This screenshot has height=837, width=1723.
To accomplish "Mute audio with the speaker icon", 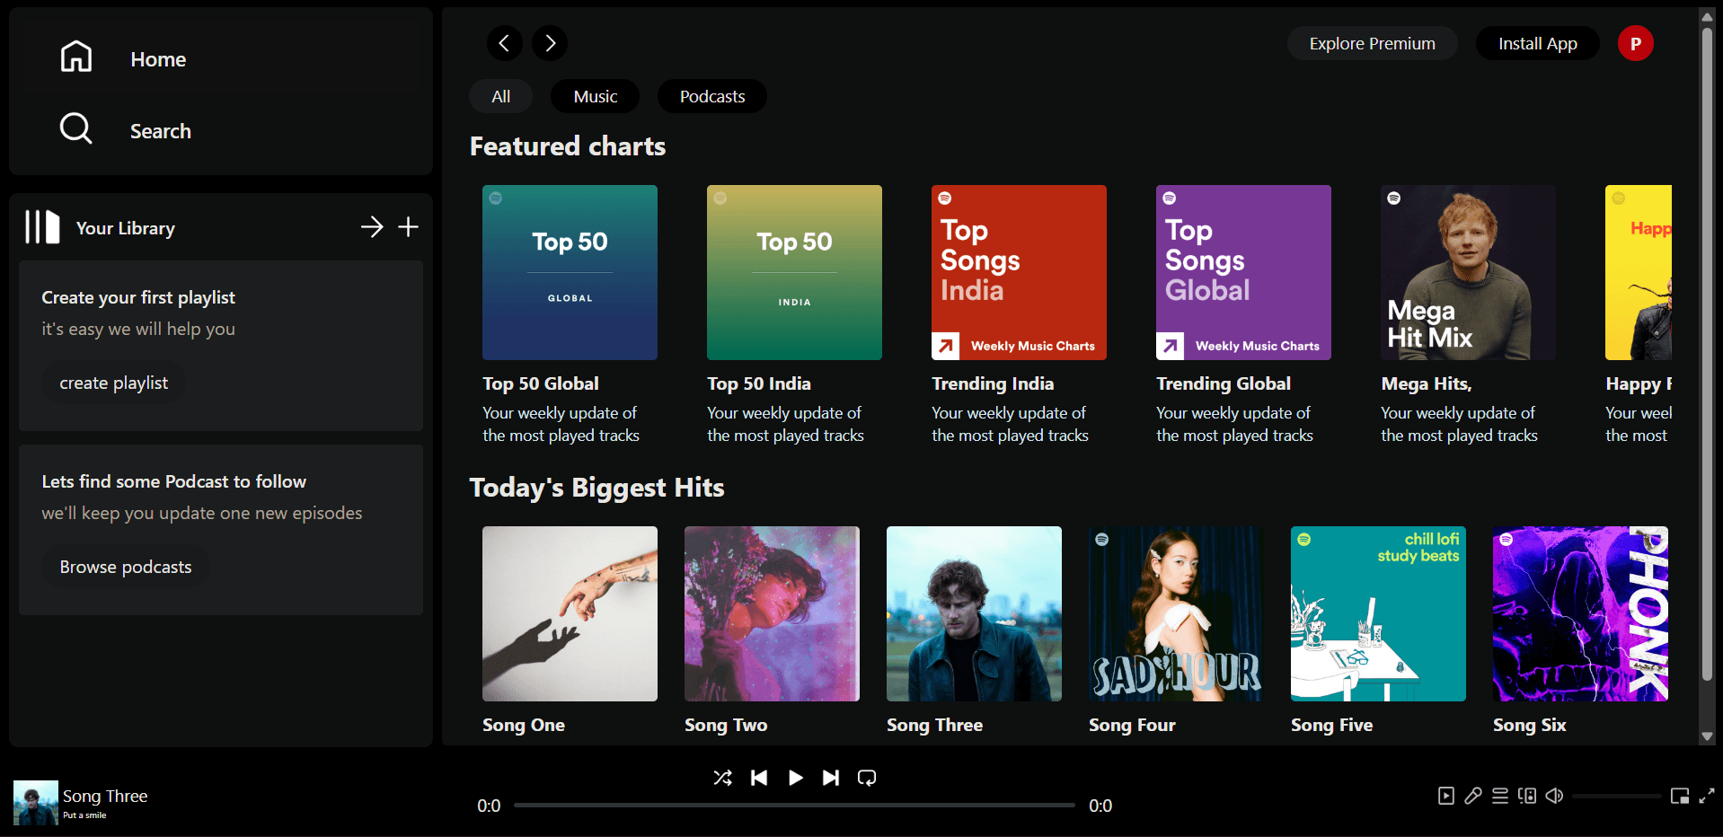I will (x=1554, y=796).
